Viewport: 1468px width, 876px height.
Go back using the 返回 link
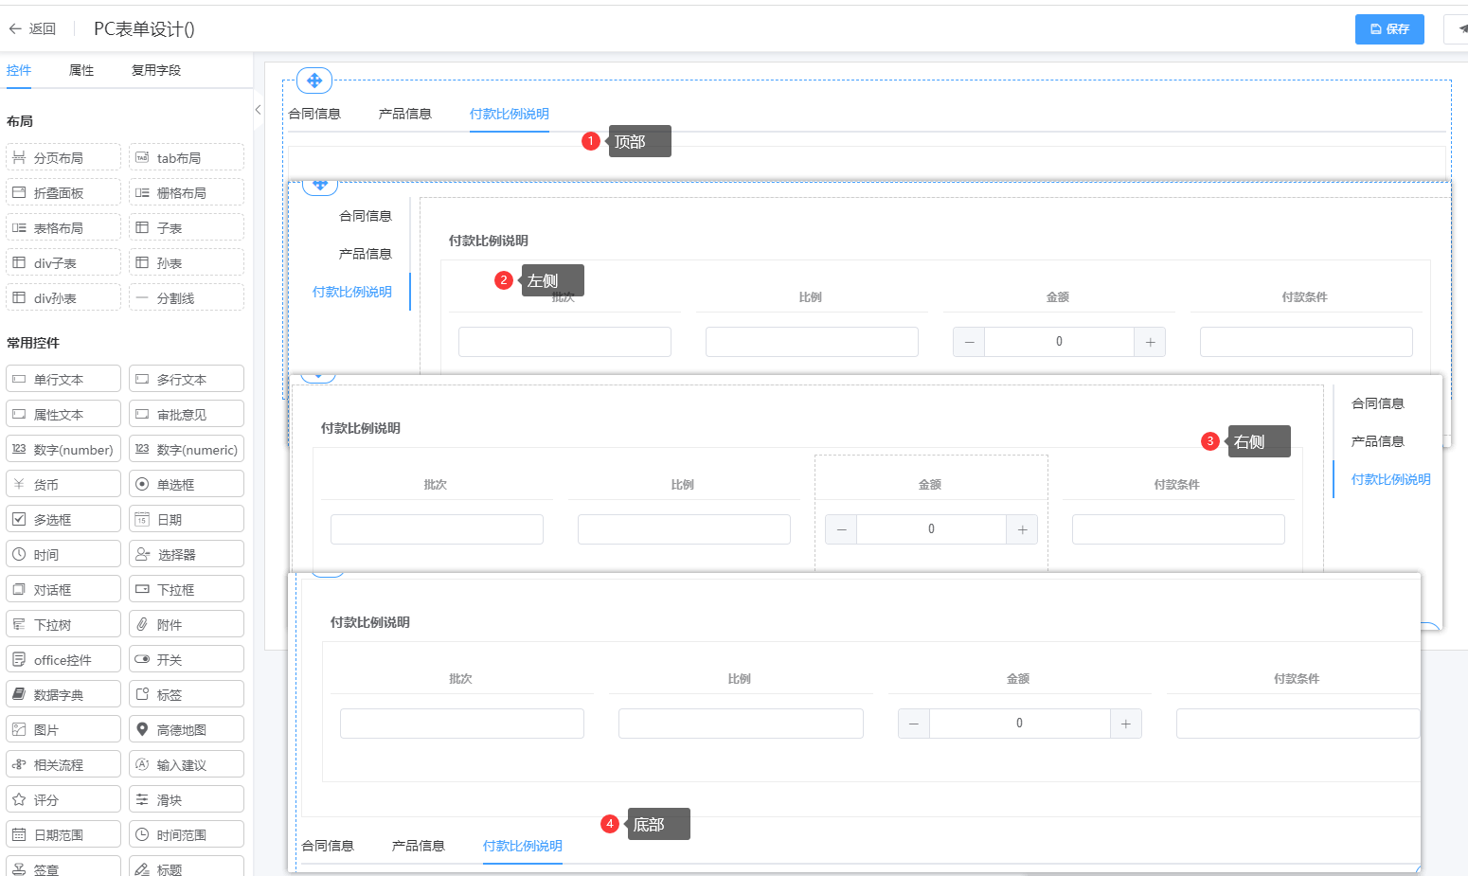tap(32, 29)
